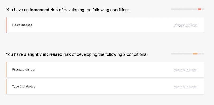Click longest gray segment of increased risk scale

(x=188, y=9)
